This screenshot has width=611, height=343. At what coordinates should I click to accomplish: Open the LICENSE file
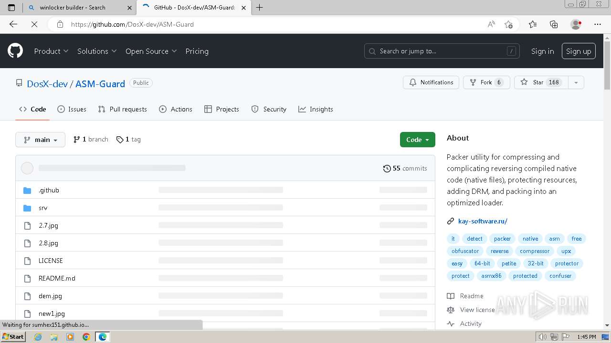tap(51, 261)
